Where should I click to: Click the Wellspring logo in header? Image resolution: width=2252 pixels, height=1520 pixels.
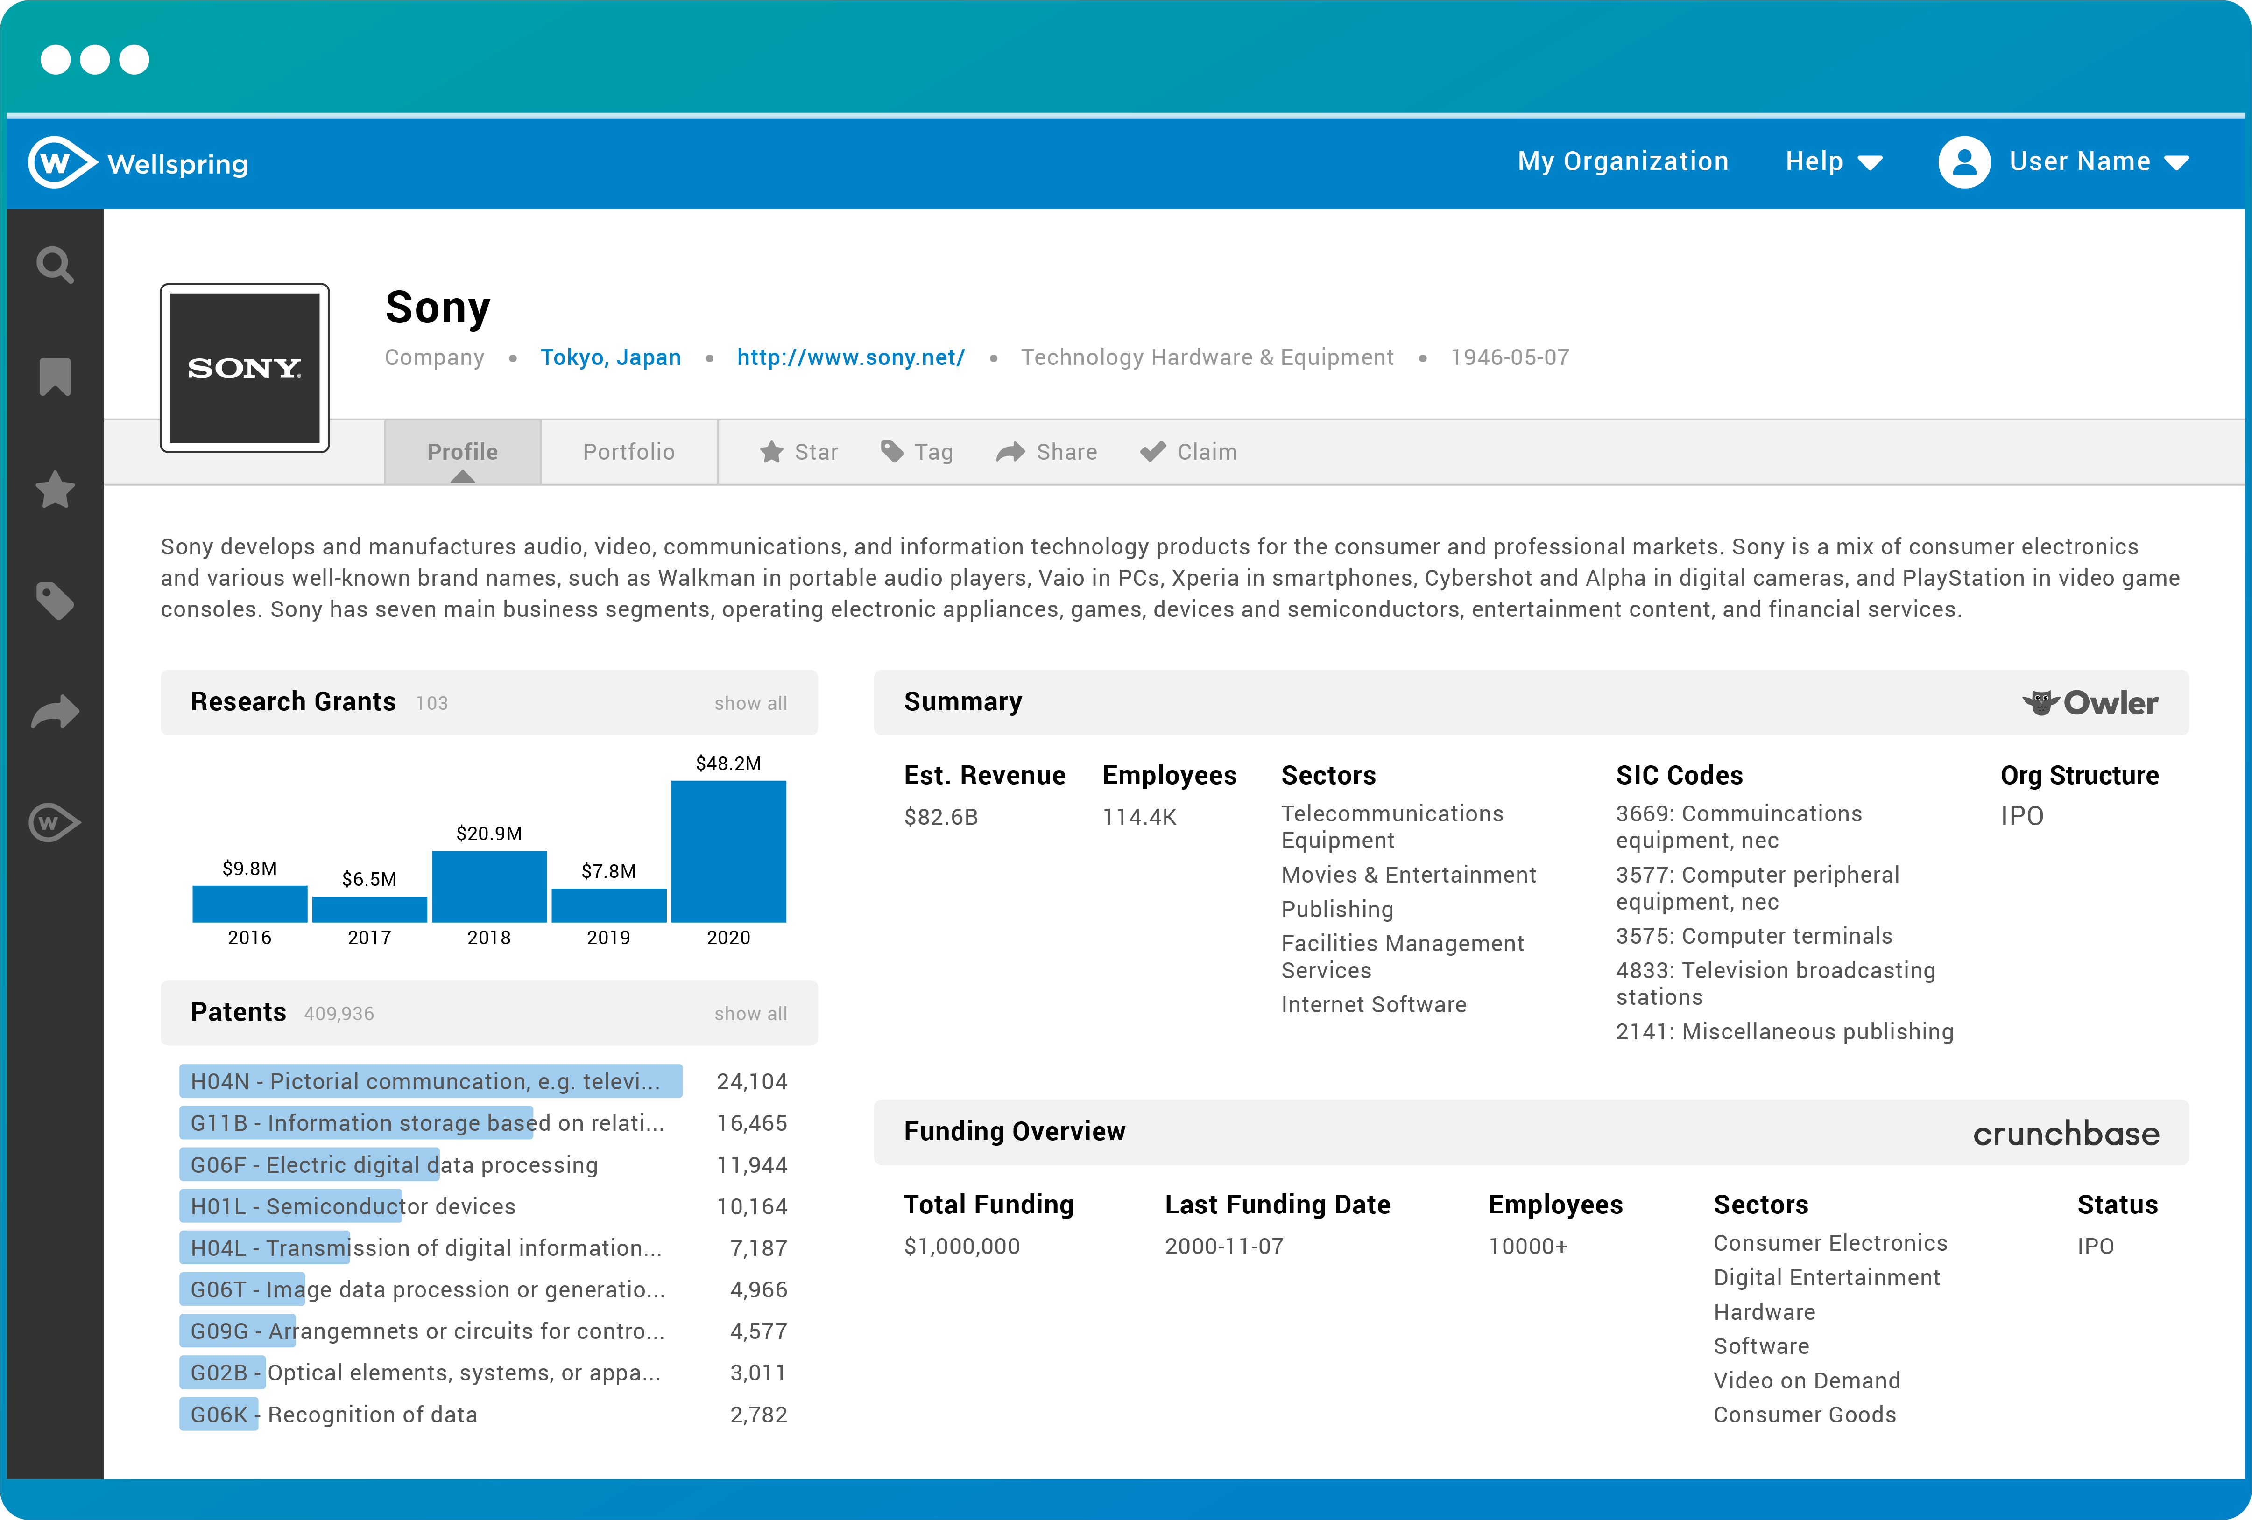pyautogui.click(x=139, y=163)
